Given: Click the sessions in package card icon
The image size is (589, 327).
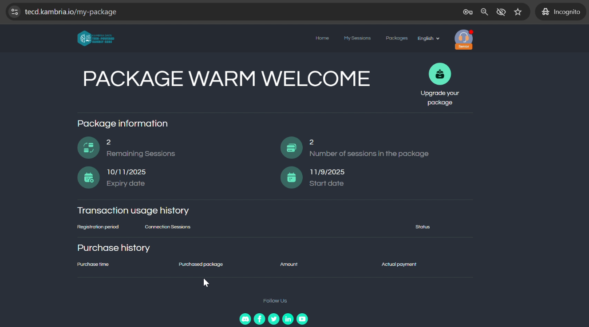Looking at the screenshot, I should click(x=292, y=148).
